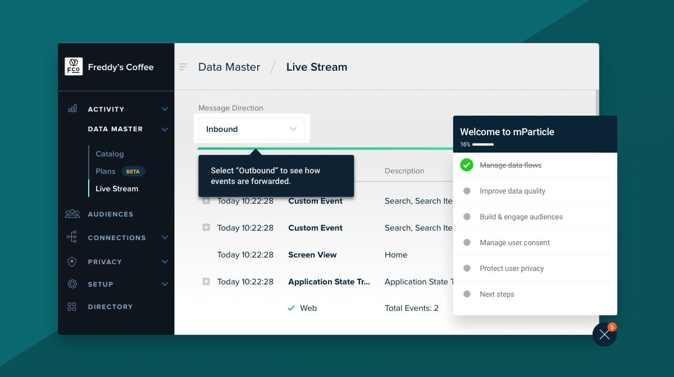Close the Welcome checklist with the X button
The width and height of the screenshot is (674, 377).
pyautogui.click(x=604, y=334)
